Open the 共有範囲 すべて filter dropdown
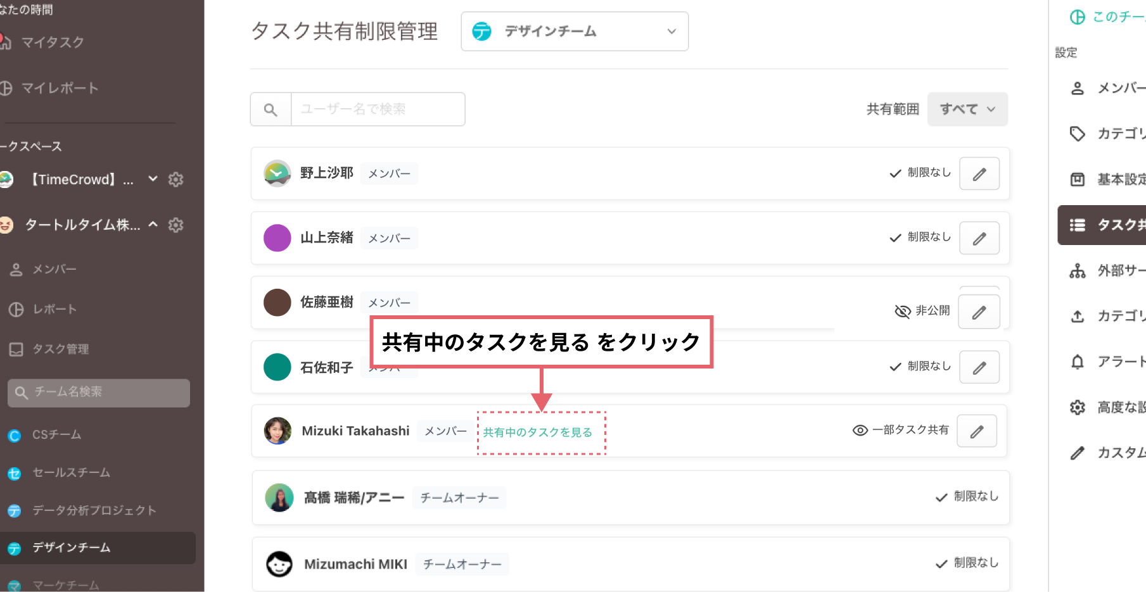The image size is (1146, 592). [967, 110]
